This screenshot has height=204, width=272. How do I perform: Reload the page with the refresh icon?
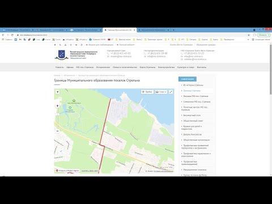point(12,35)
